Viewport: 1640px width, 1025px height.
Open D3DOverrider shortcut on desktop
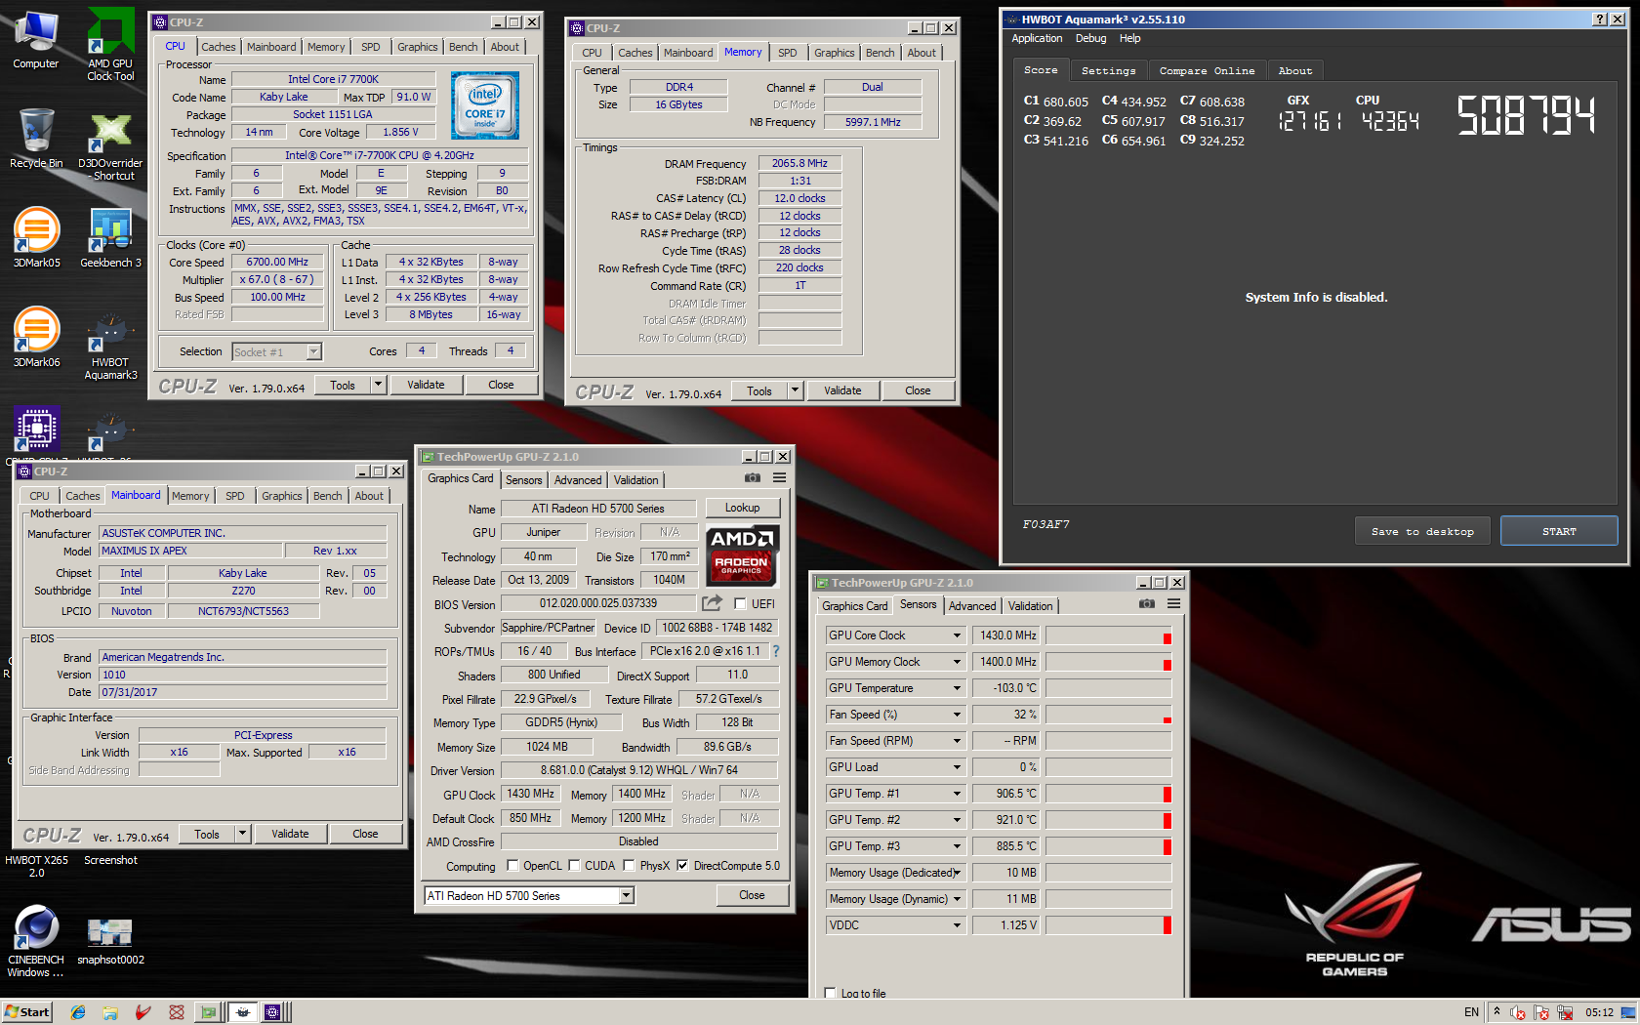click(110, 144)
